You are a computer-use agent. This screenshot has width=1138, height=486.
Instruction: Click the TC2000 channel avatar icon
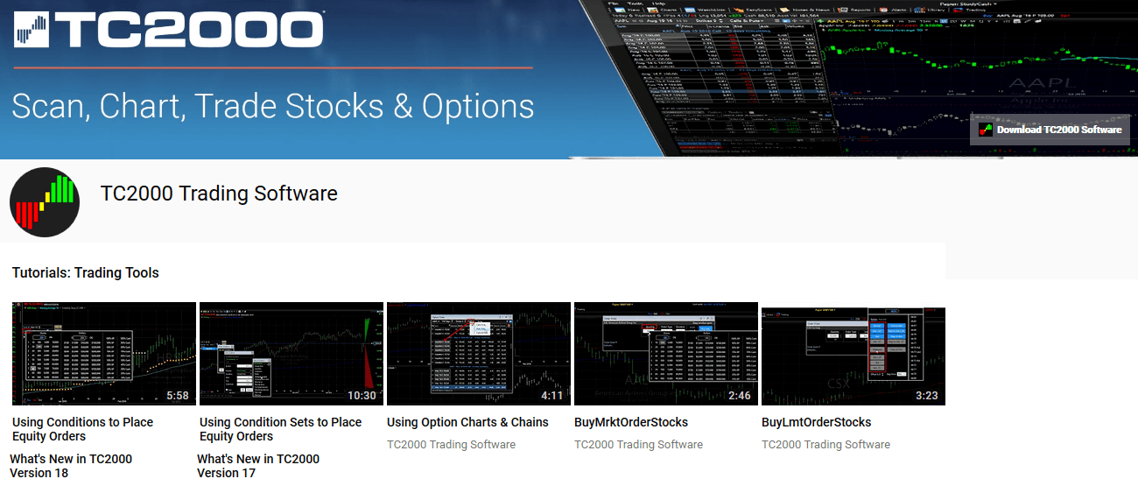pyautogui.click(x=45, y=202)
